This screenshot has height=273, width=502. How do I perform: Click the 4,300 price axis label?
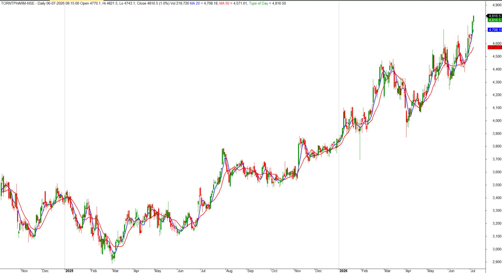pyautogui.click(x=497, y=82)
